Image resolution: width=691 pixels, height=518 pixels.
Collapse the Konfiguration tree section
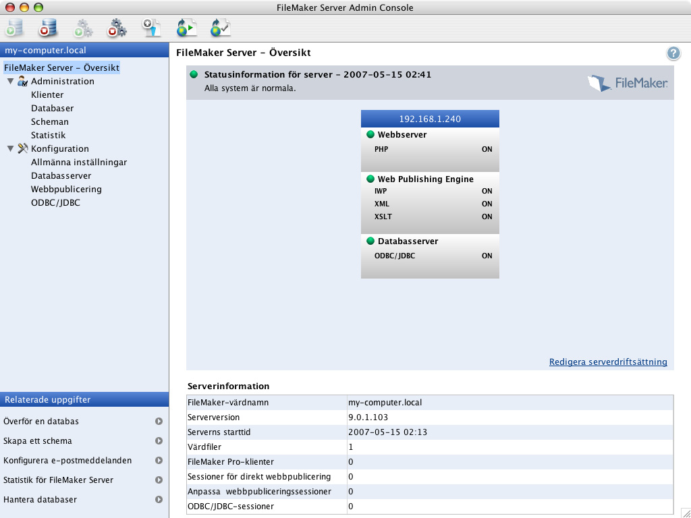click(x=11, y=149)
